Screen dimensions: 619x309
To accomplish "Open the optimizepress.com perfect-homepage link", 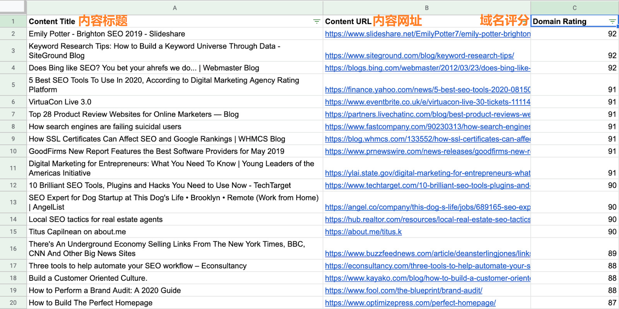I will pyautogui.click(x=410, y=303).
